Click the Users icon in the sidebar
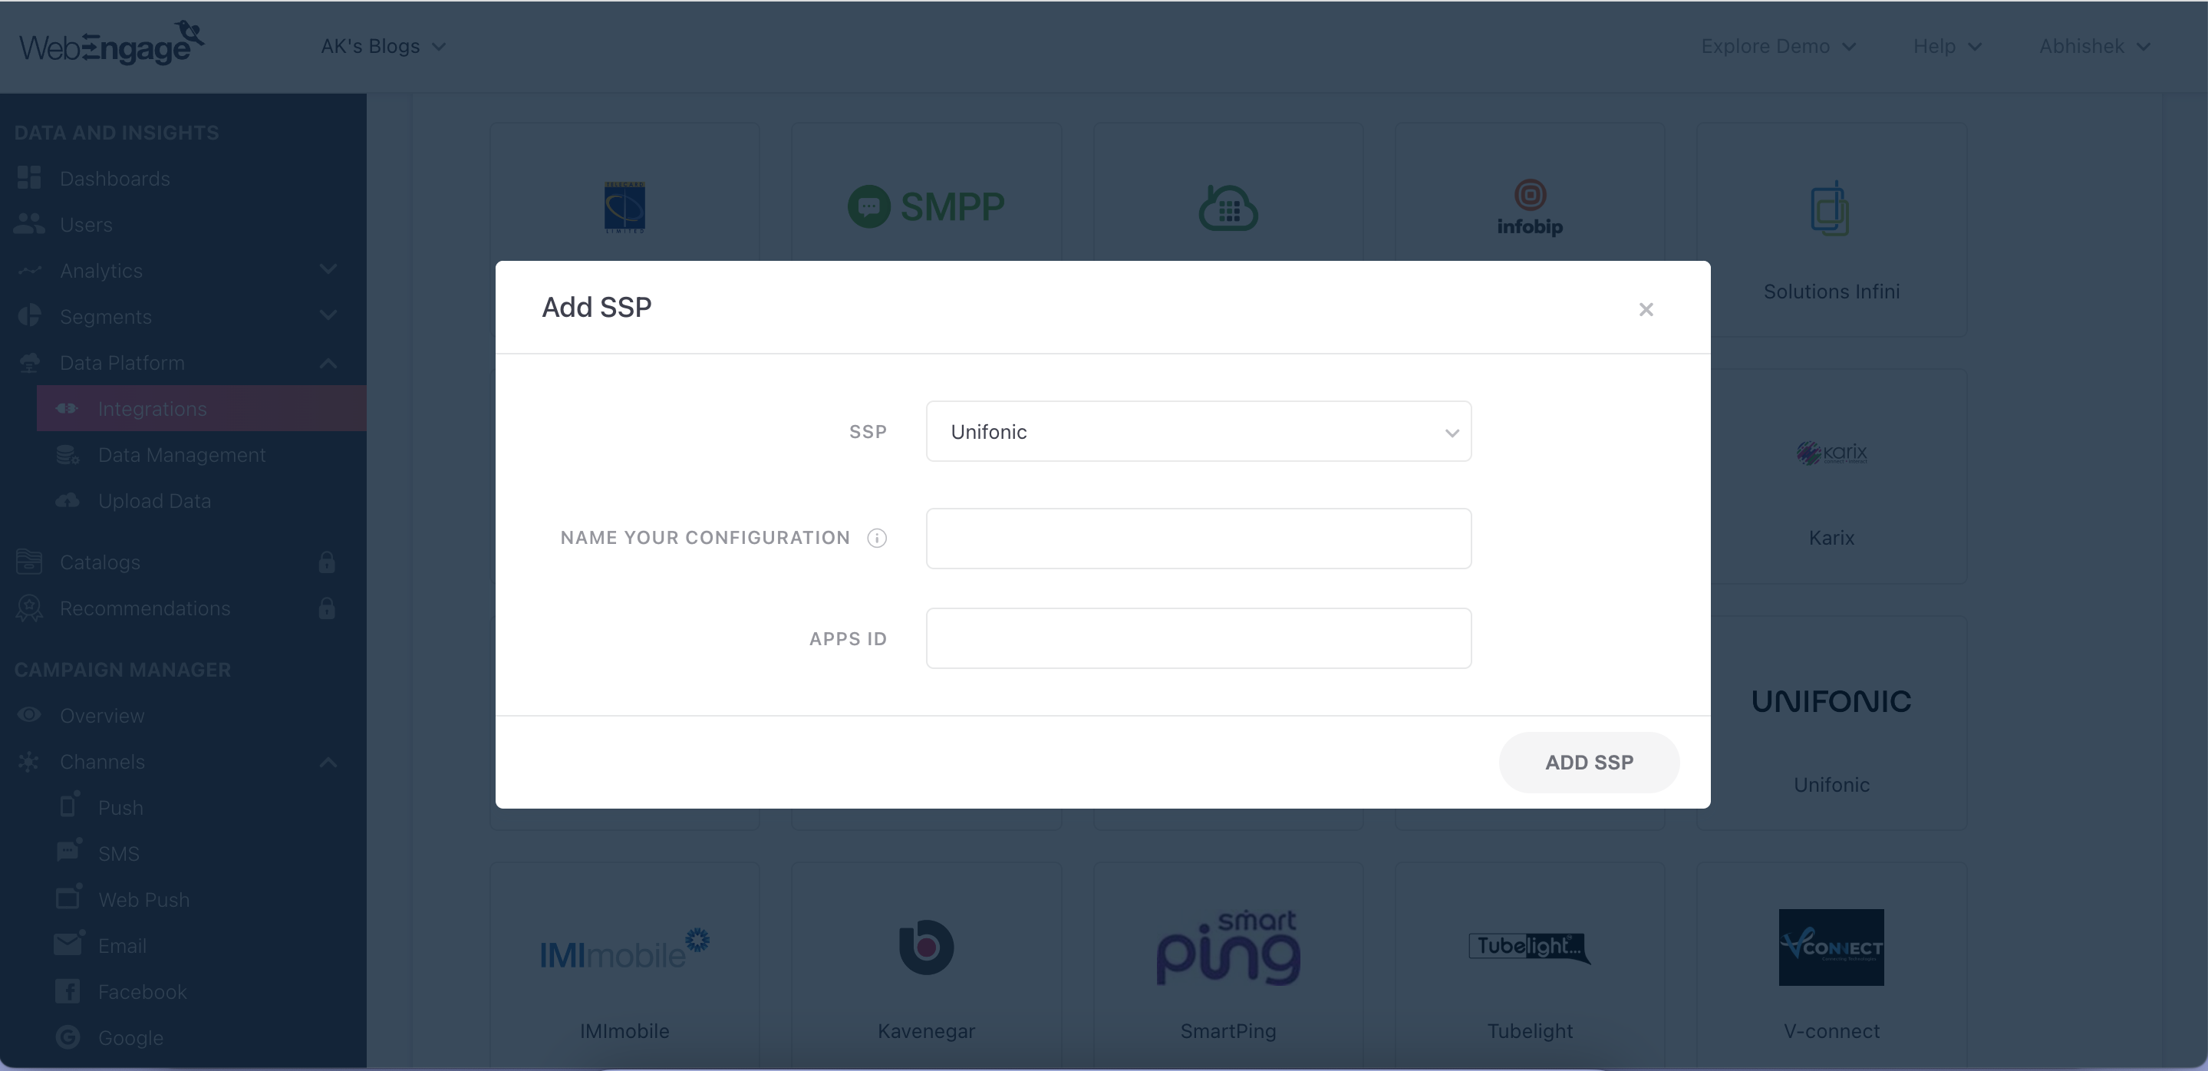The height and width of the screenshot is (1071, 2208). [x=29, y=225]
